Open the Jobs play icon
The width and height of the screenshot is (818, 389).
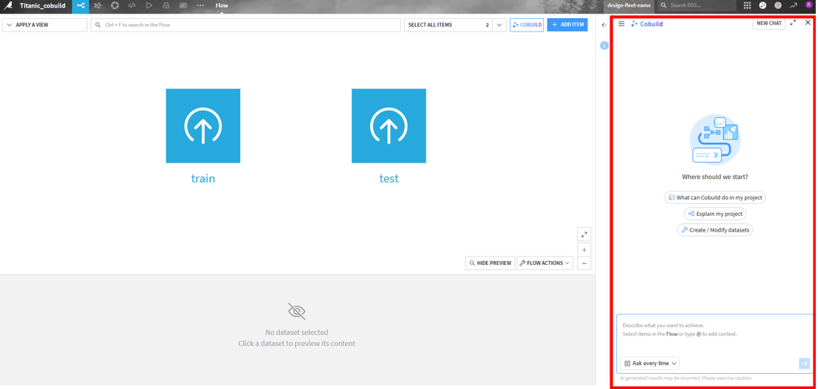point(149,6)
